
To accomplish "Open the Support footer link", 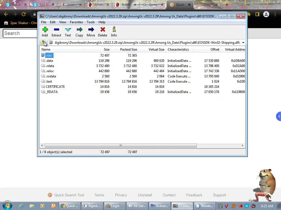I will 220,195.
